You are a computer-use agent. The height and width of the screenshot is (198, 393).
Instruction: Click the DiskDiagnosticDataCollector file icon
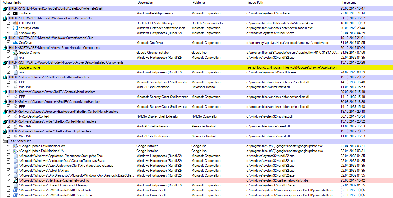pyautogui.click(x=15, y=175)
